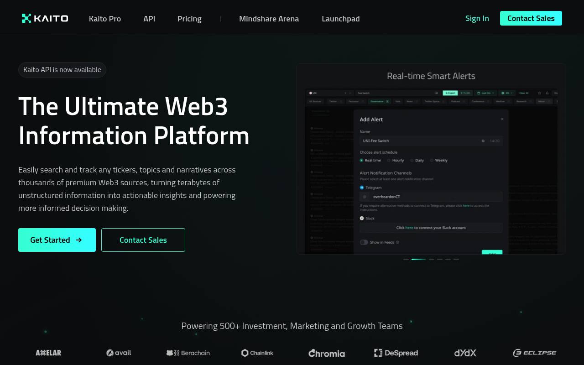Navigate to Mindshare Arena

coord(269,19)
